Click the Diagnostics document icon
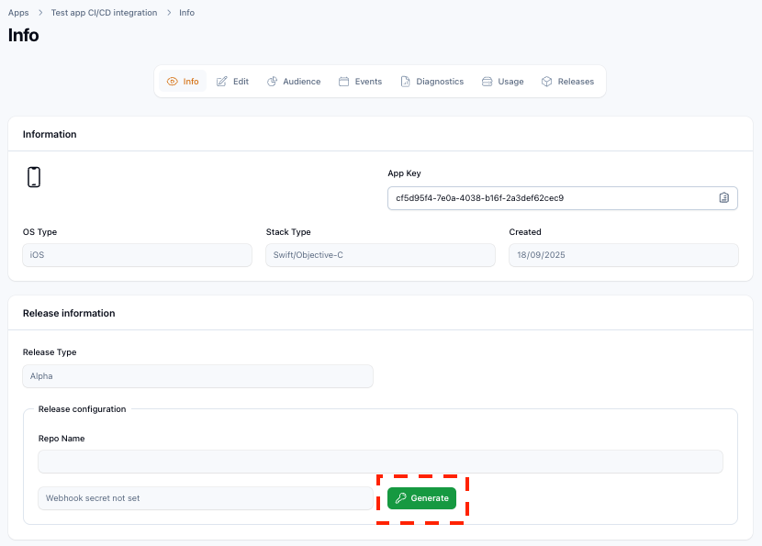The height and width of the screenshot is (546, 762). click(405, 82)
